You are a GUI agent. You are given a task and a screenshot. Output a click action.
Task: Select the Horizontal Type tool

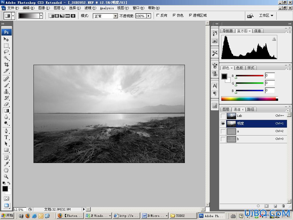tap(6, 137)
